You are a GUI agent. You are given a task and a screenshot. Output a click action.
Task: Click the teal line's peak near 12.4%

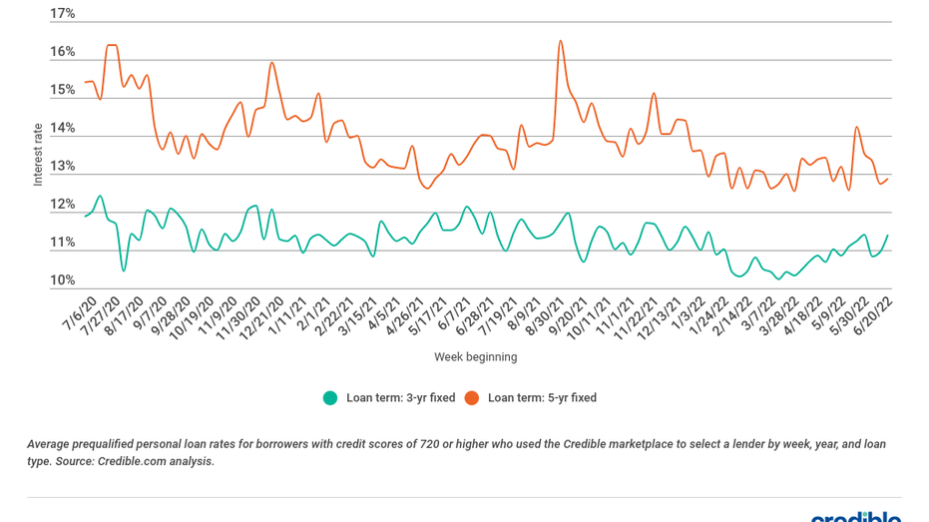point(100,196)
